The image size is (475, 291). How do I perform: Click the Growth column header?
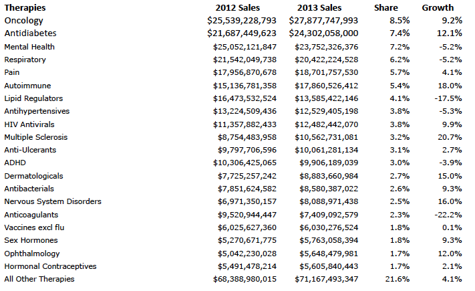click(438, 7)
